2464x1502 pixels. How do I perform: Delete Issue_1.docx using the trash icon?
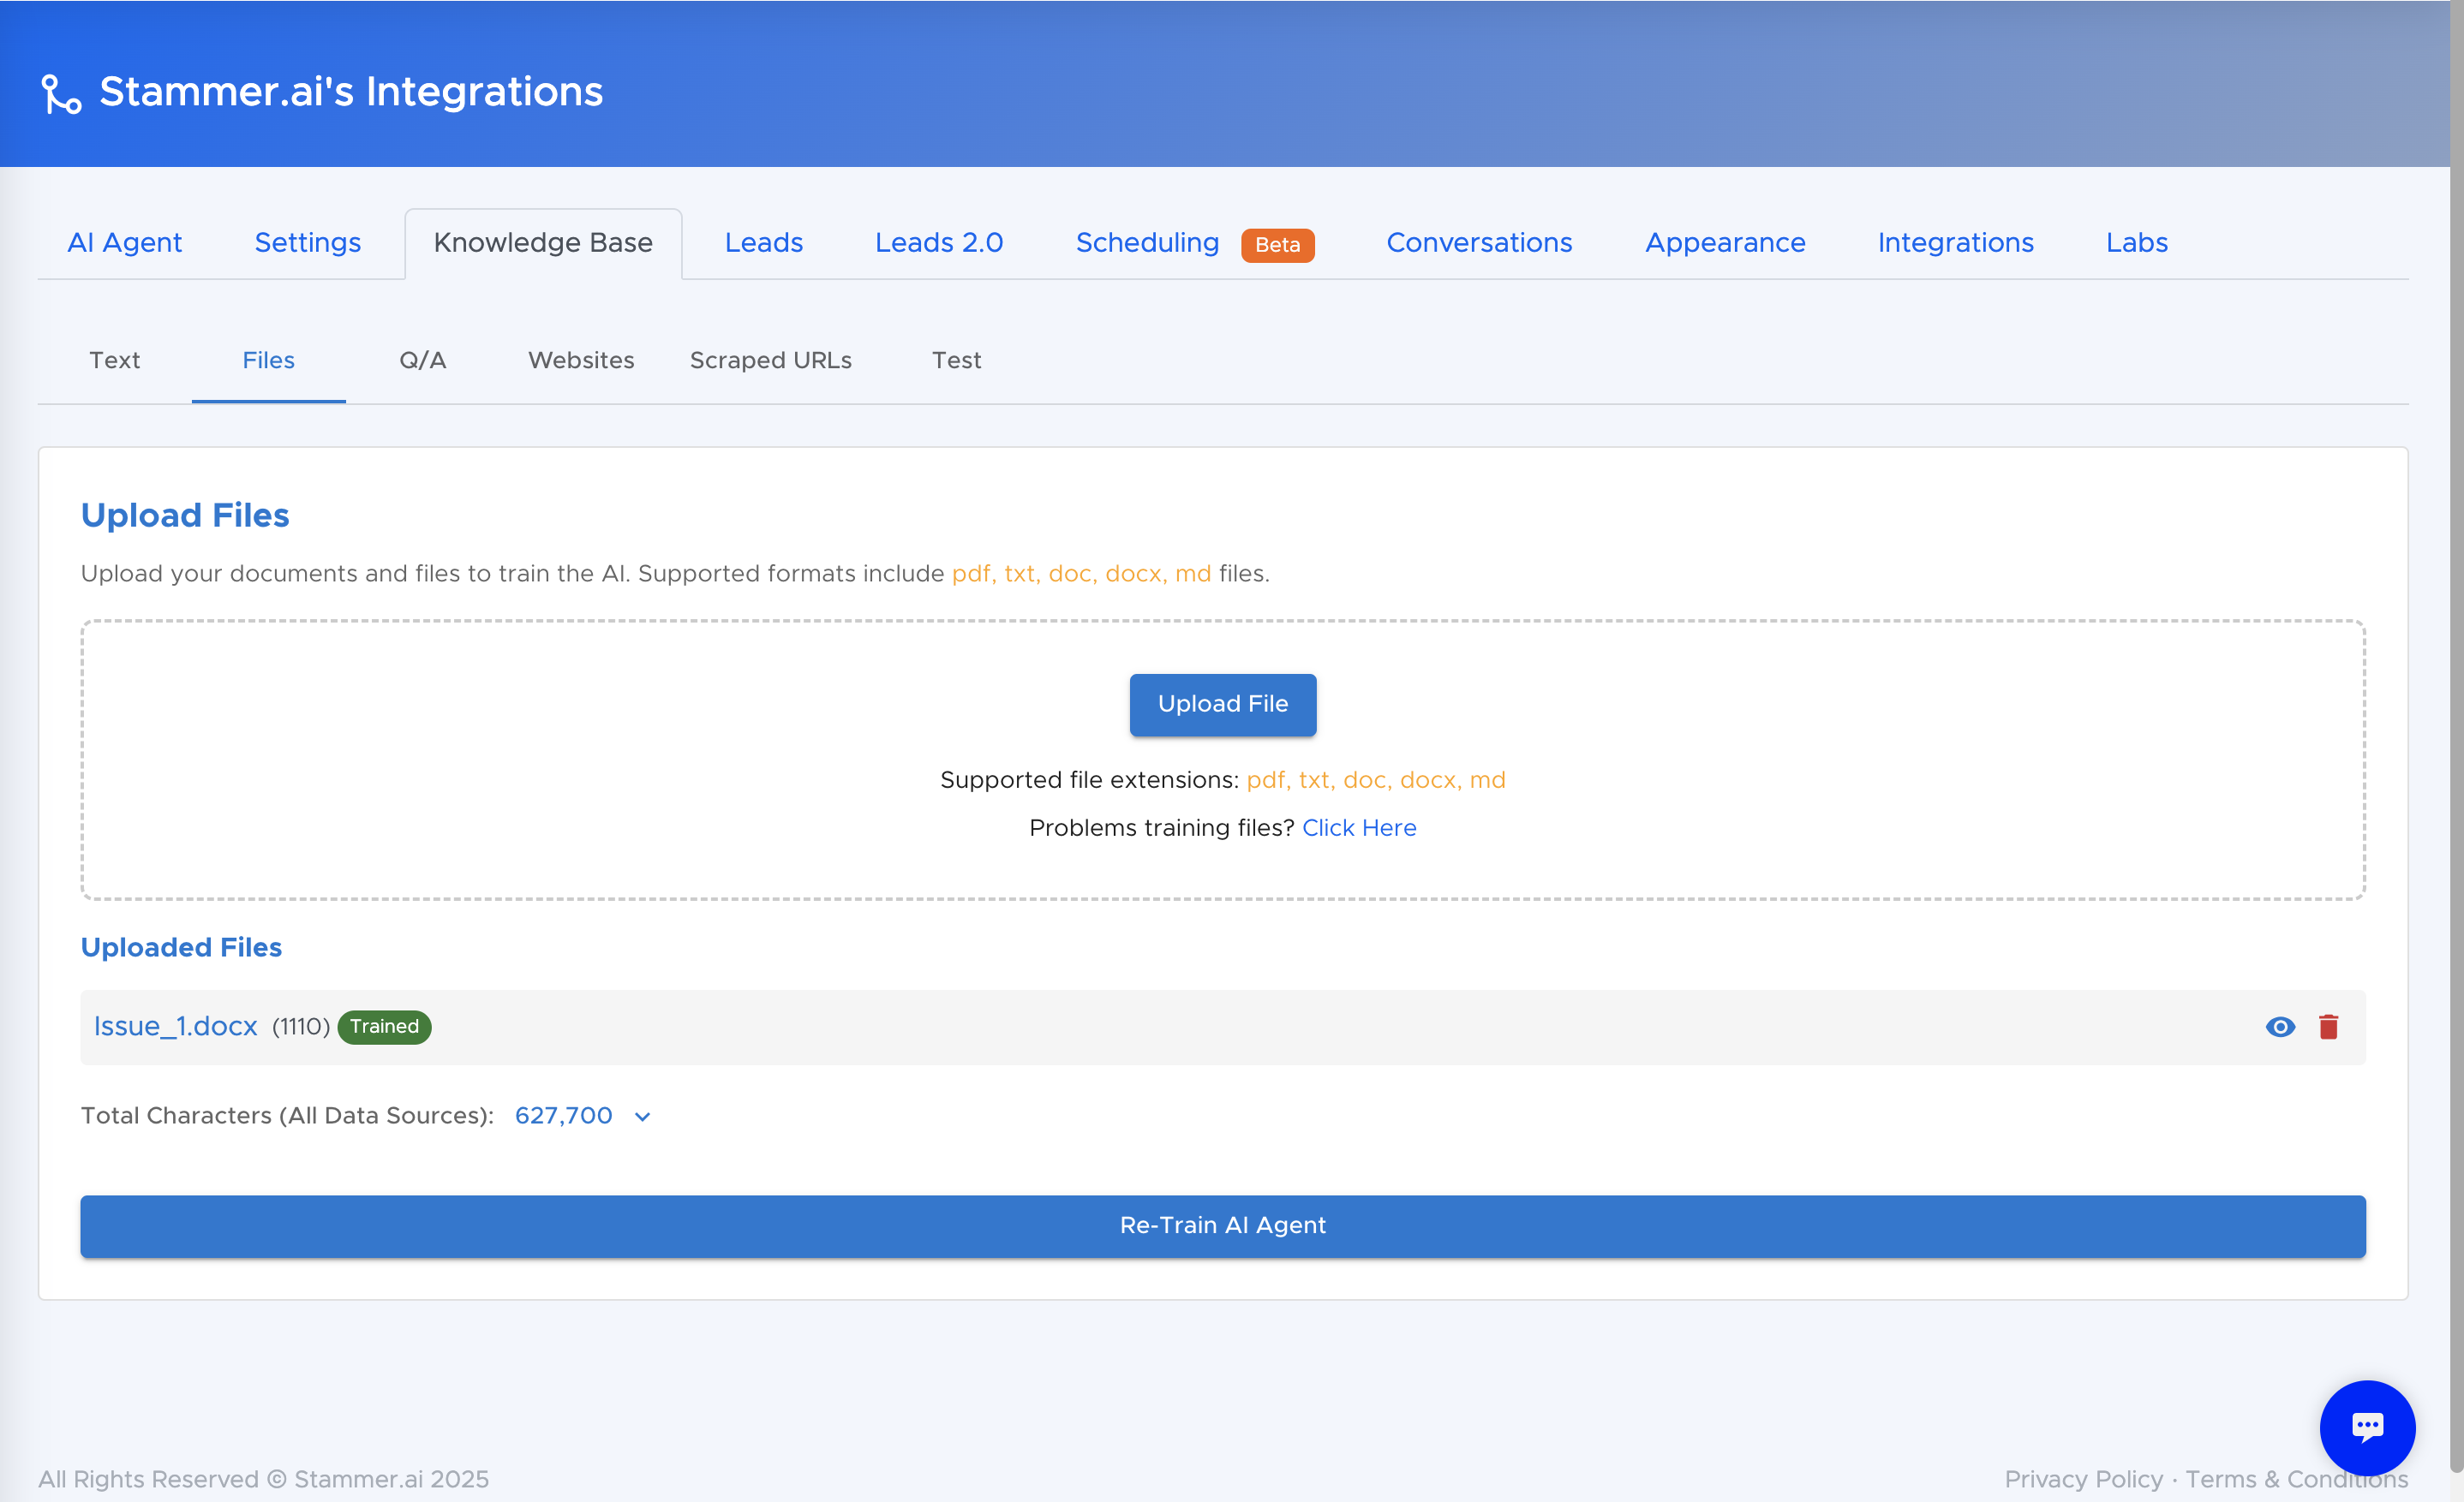tap(2329, 1028)
